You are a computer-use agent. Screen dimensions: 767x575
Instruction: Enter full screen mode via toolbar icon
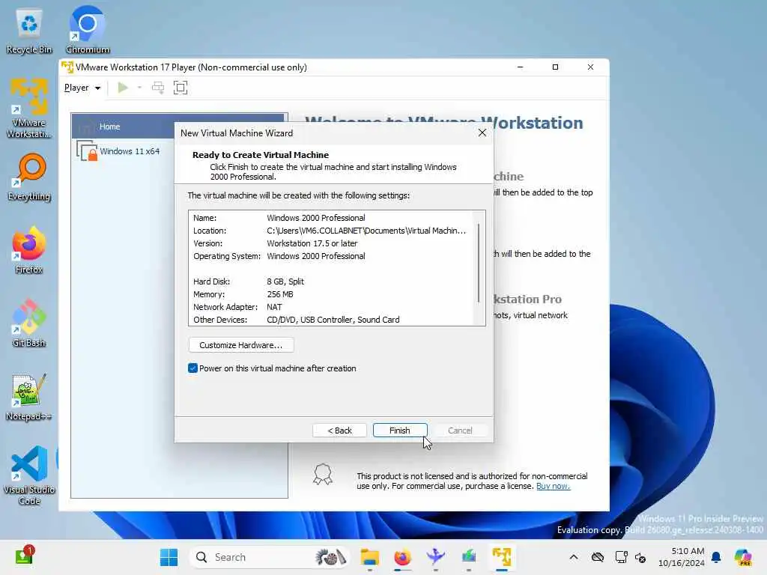[x=181, y=88]
